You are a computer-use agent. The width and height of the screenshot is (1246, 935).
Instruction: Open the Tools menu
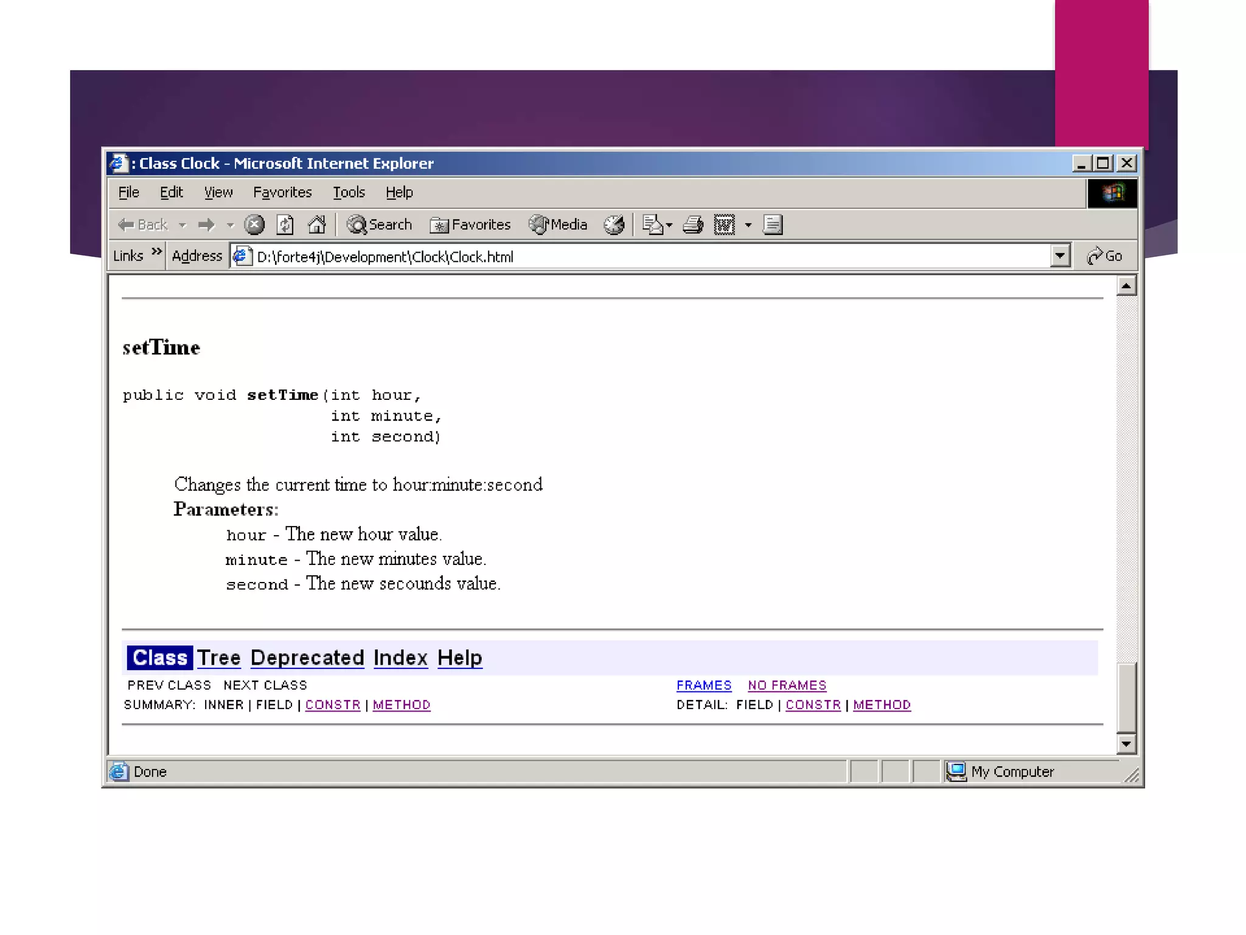349,192
